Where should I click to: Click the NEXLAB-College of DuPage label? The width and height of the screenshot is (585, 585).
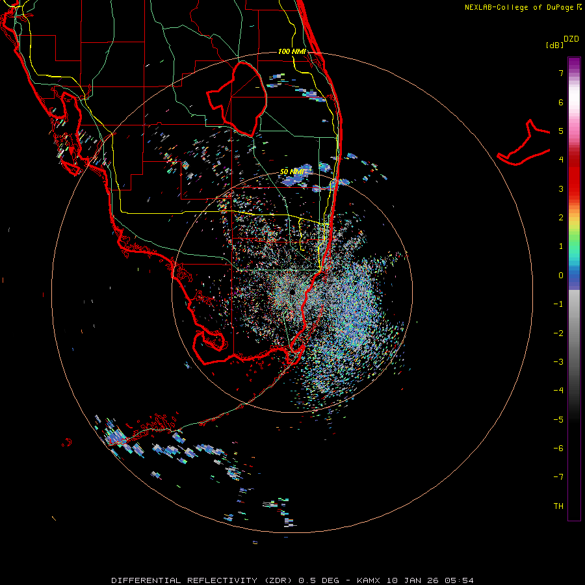click(519, 7)
